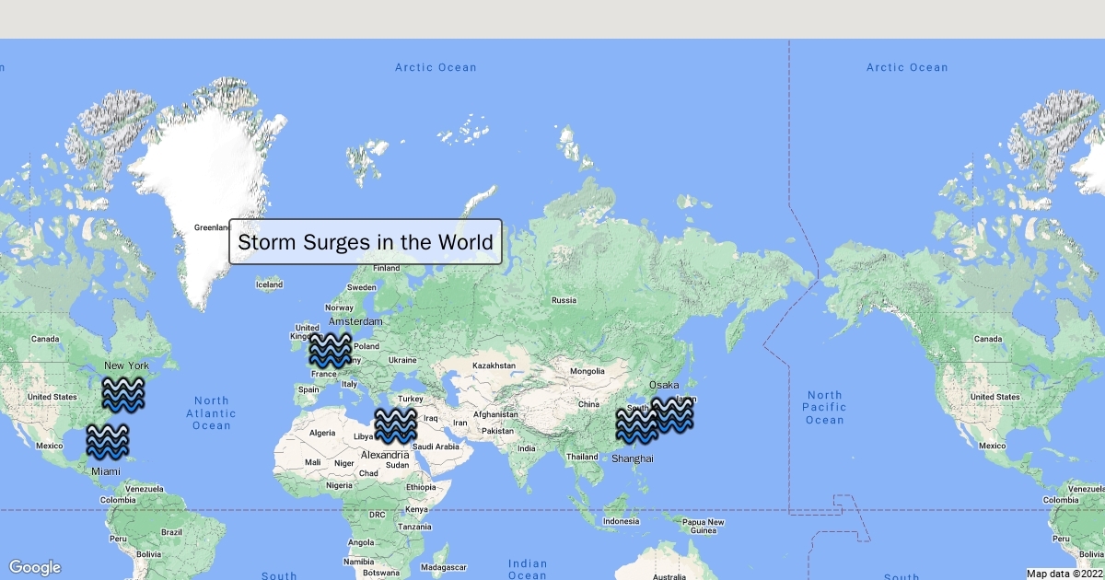Select the Mongolia label on the map
Viewport: 1105px width, 580px height.
click(587, 371)
